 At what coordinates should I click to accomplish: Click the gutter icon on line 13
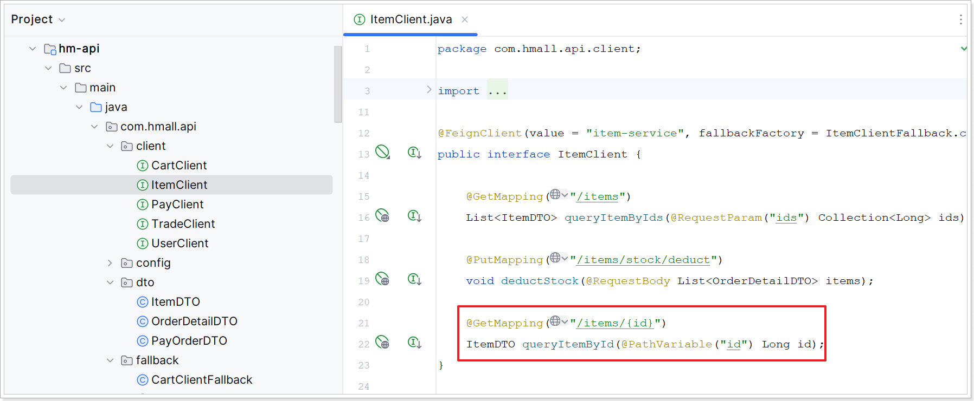(x=382, y=152)
